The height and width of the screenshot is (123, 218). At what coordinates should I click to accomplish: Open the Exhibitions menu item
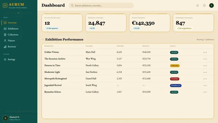(19, 29)
